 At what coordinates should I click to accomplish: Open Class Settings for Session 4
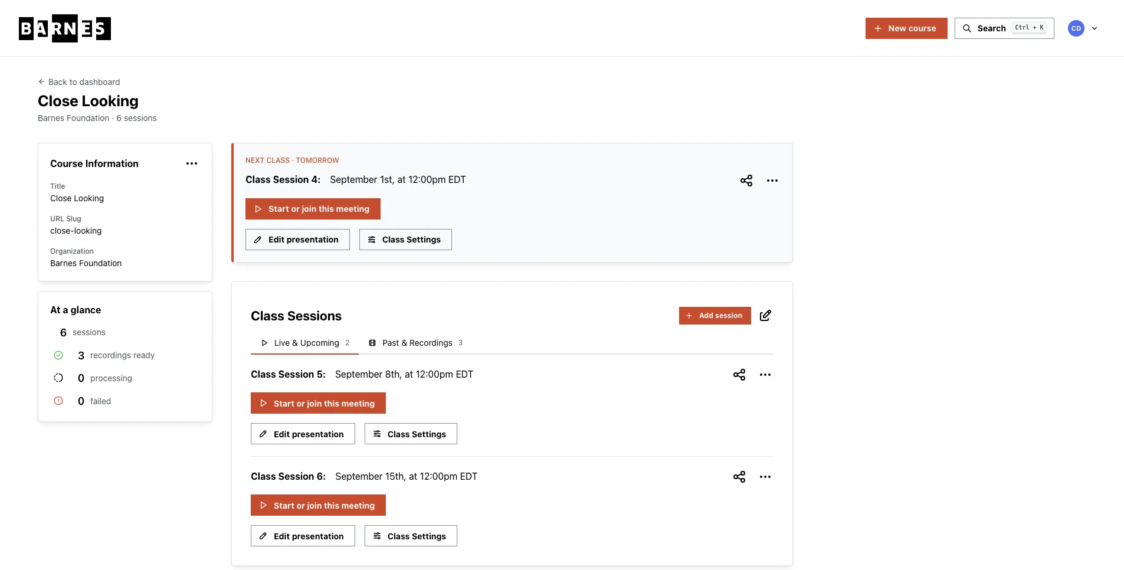pyautogui.click(x=405, y=240)
